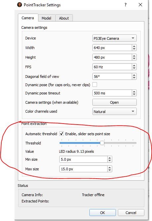
Task: Switch to the Model tab
Action: tap(46, 18)
